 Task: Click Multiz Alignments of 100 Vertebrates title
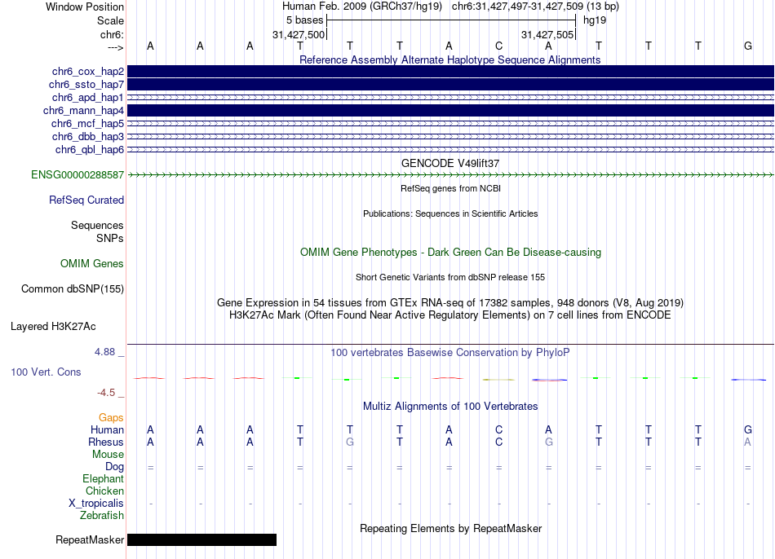click(450, 407)
